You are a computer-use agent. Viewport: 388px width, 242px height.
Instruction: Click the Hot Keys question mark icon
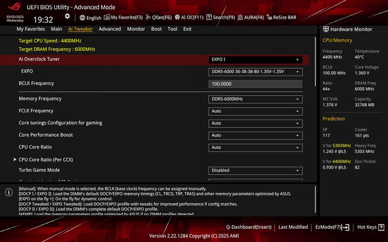point(381,227)
